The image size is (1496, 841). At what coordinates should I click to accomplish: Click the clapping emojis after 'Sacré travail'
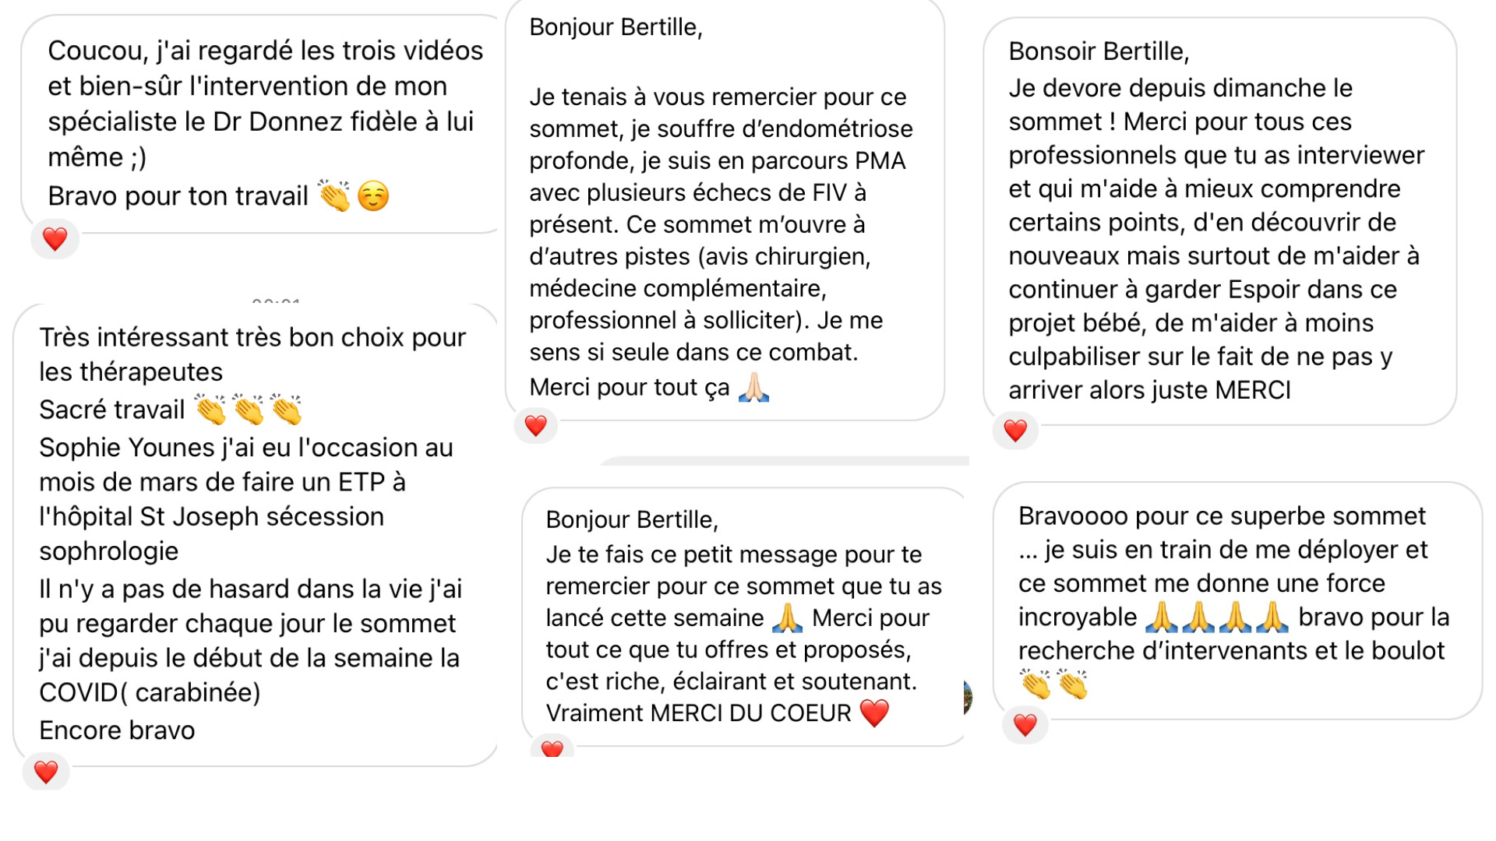[x=248, y=410]
